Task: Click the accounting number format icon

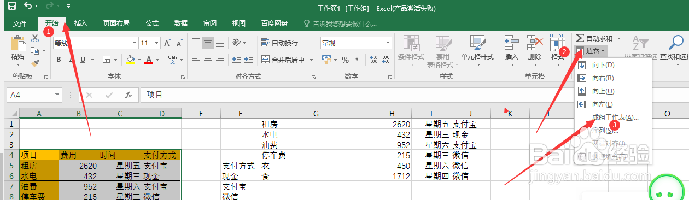Action: (x=326, y=60)
